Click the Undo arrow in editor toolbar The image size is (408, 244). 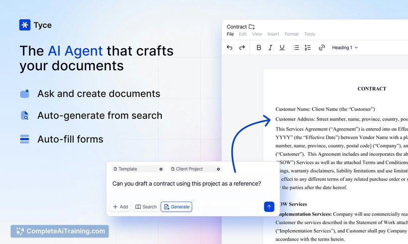(229, 47)
